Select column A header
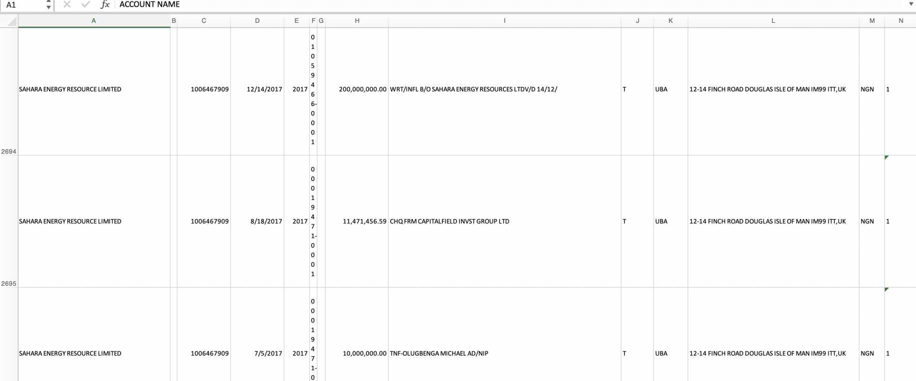916x381 pixels. tap(94, 21)
